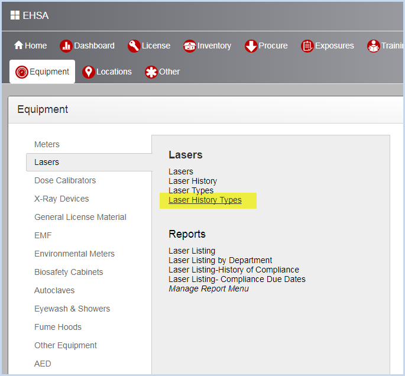Switch to the Inventory menu label

click(x=214, y=46)
